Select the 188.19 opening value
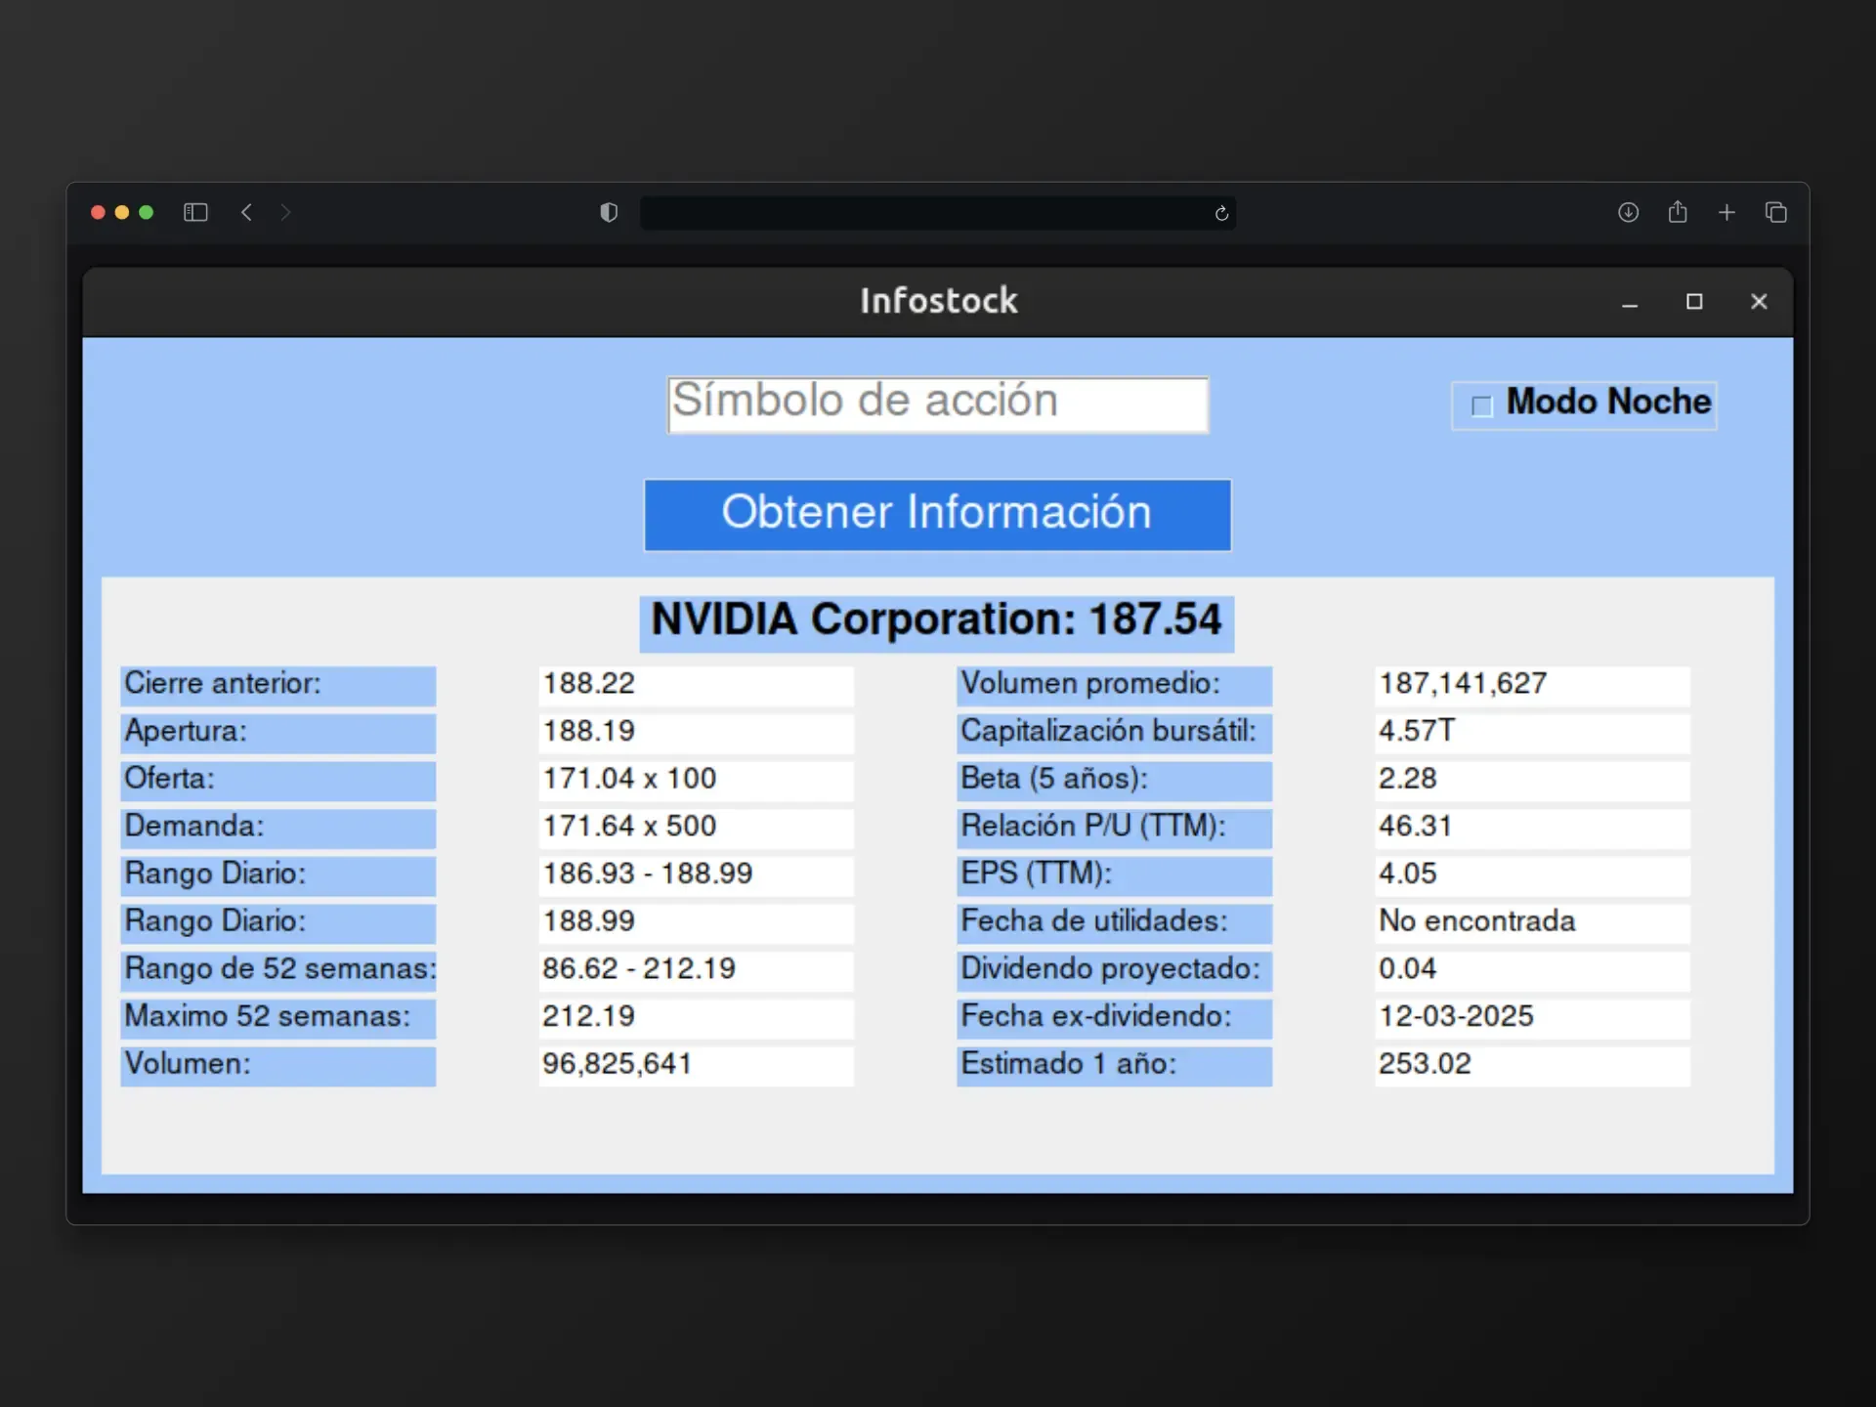This screenshot has width=1876, height=1407. point(696,733)
